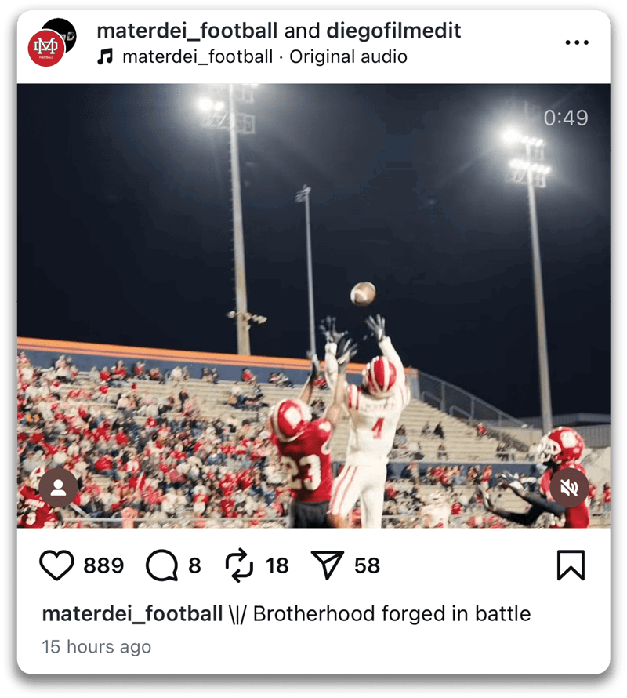The height and width of the screenshot is (698, 627).
Task: Unmute the video with the speaker icon
Action: point(569,488)
